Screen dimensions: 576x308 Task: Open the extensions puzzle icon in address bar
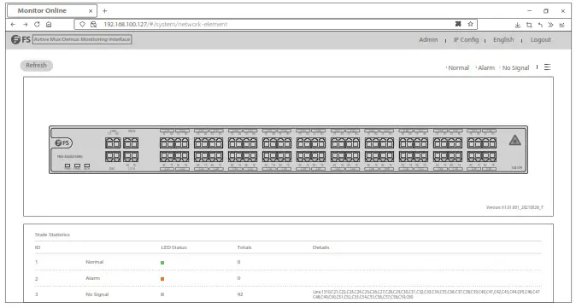click(x=458, y=24)
